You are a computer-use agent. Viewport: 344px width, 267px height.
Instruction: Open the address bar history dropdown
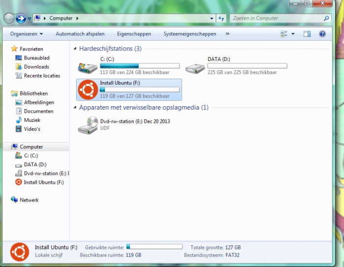click(x=212, y=19)
